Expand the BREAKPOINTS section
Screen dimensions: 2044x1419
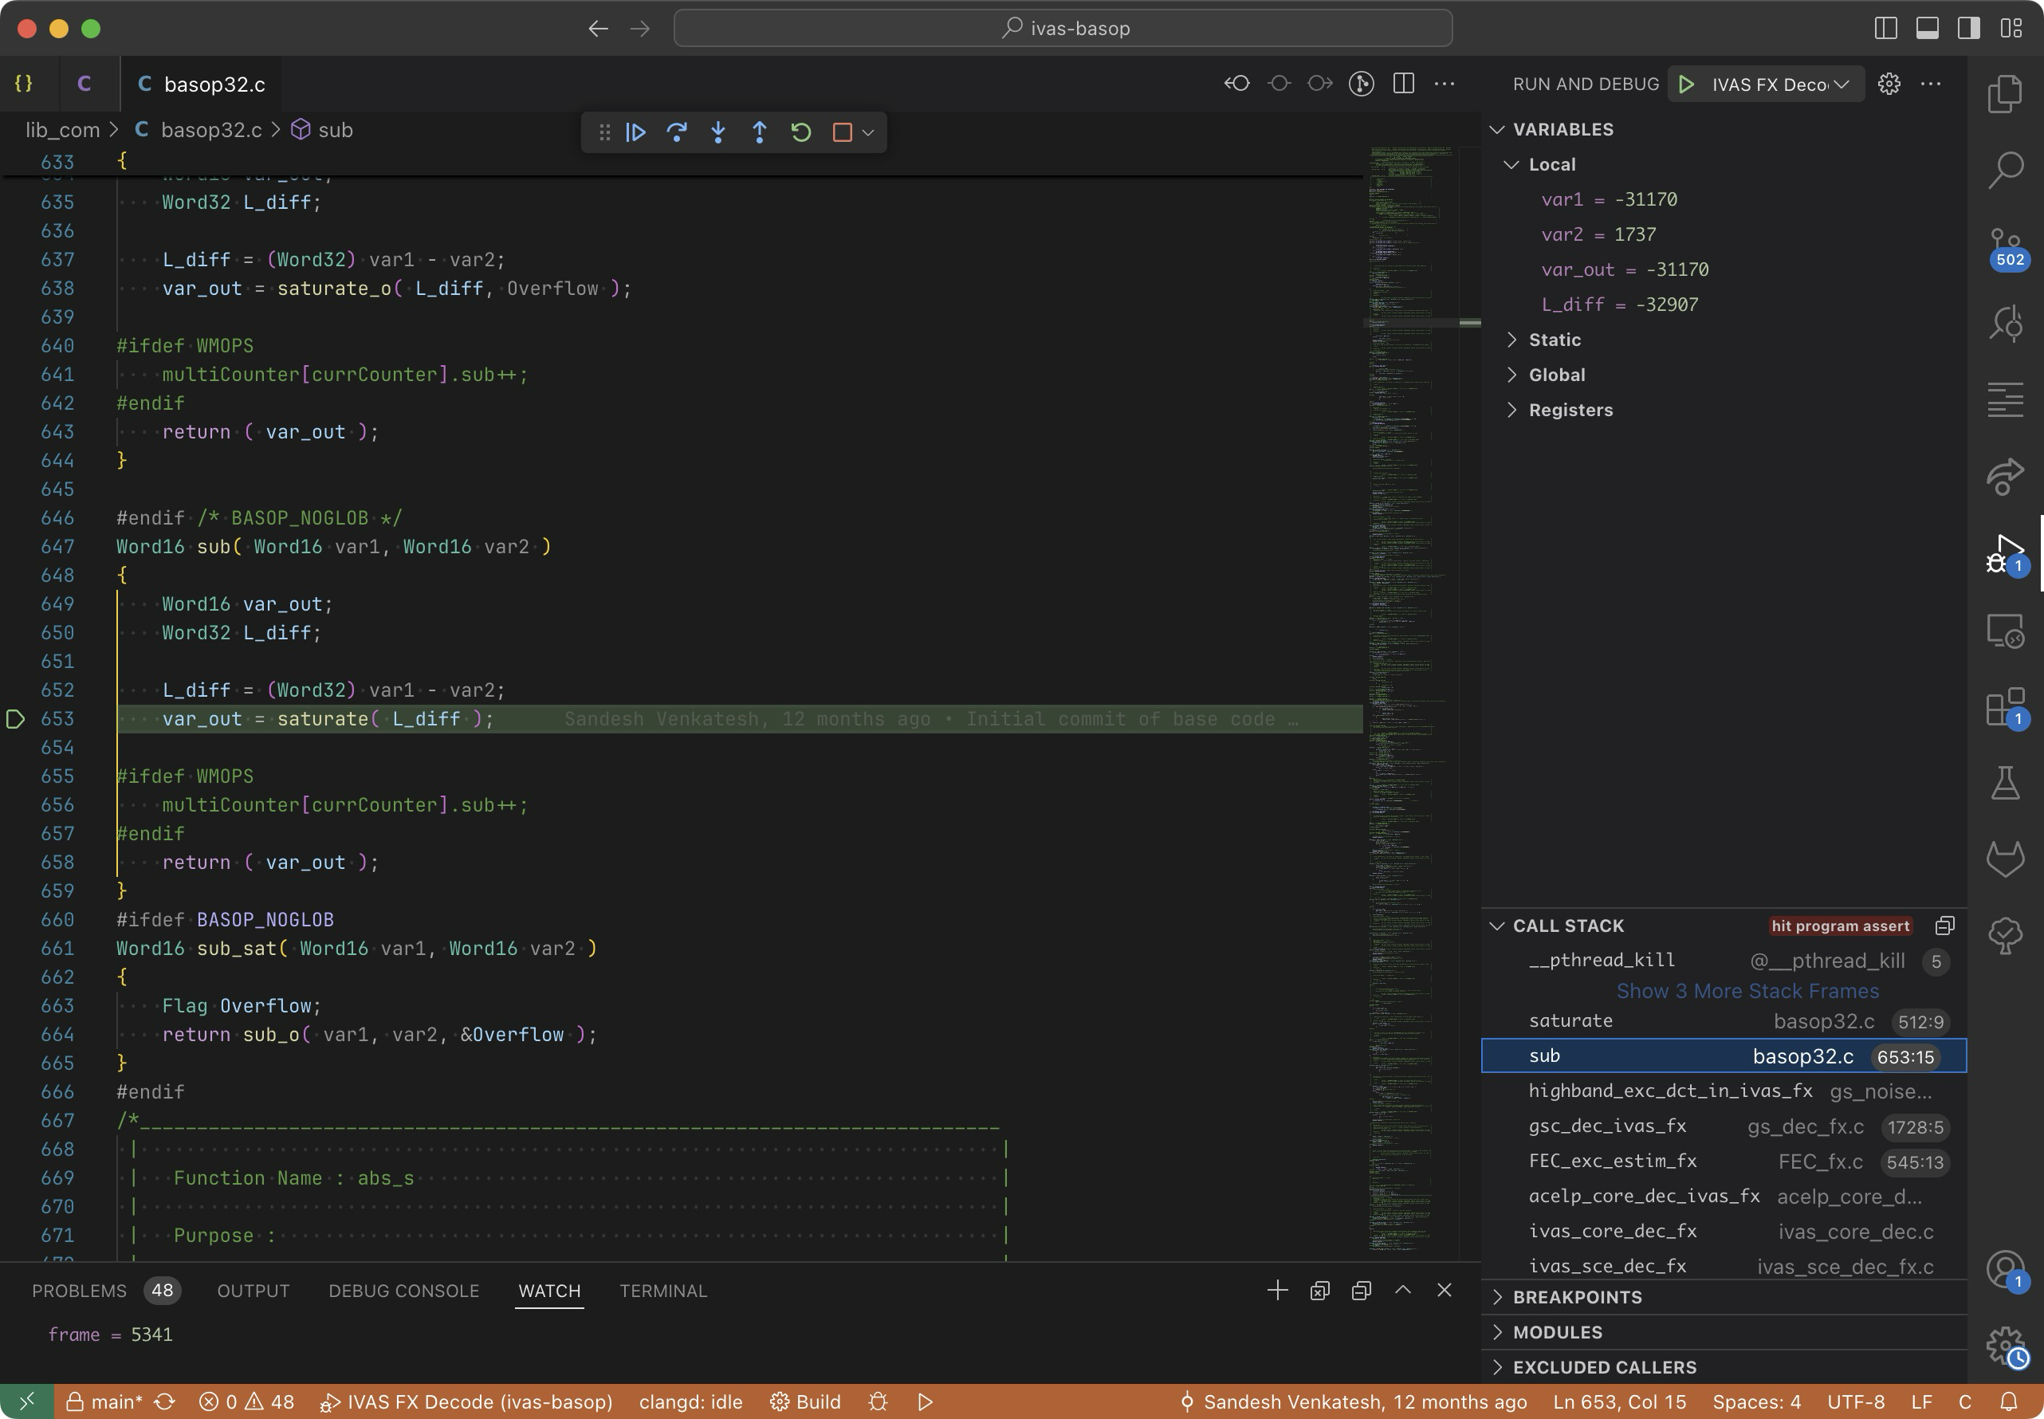click(1576, 1297)
